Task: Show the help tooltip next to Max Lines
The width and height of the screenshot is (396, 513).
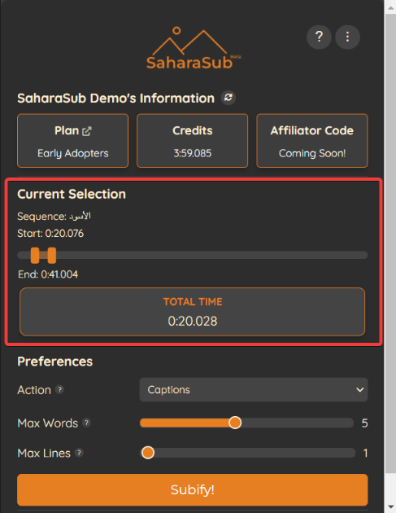Action: click(79, 453)
